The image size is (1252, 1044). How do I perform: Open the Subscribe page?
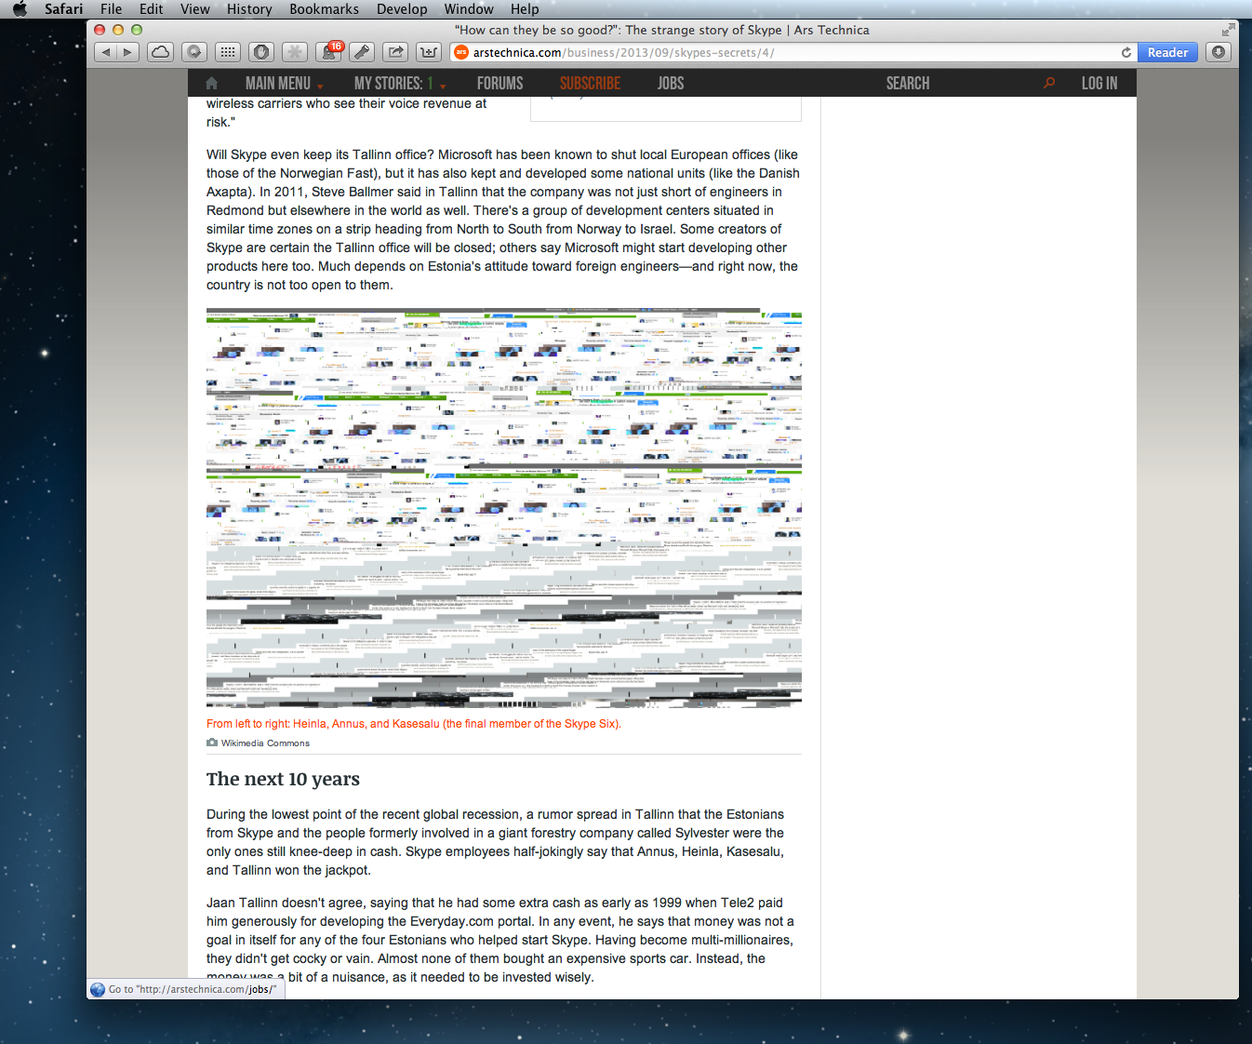click(x=590, y=83)
